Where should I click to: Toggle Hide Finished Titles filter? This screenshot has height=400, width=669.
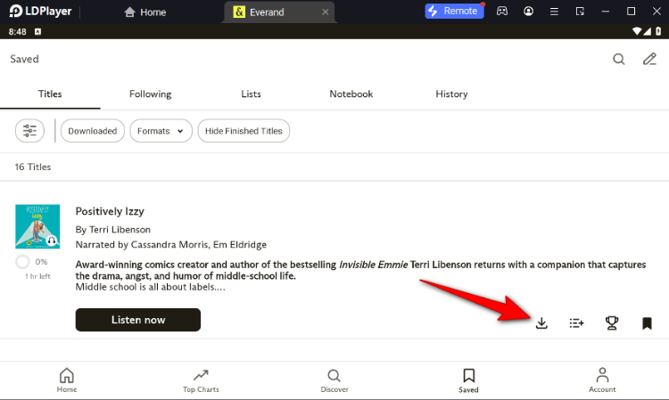pyautogui.click(x=244, y=131)
